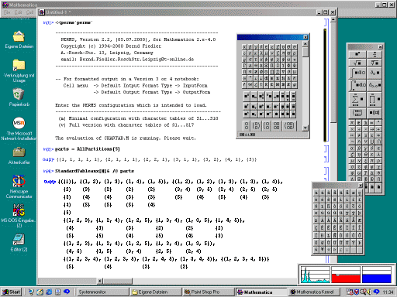Click up arrow on the blue-titled palette's scrollbar
This screenshot has width=397, height=297.
click(x=306, y=43)
